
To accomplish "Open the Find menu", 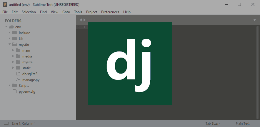I will click(x=43, y=12).
